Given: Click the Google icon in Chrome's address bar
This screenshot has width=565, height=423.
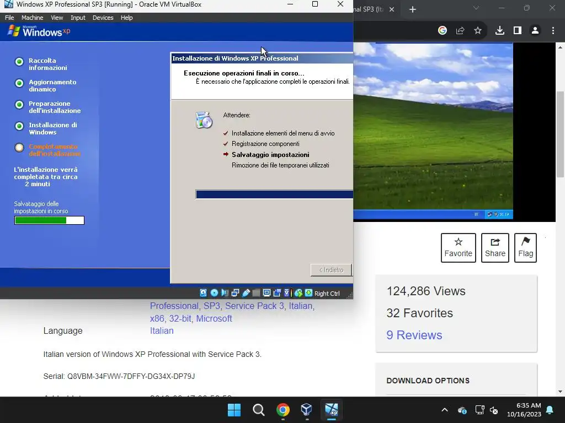Looking at the screenshot, I should [x=443, y=31].
